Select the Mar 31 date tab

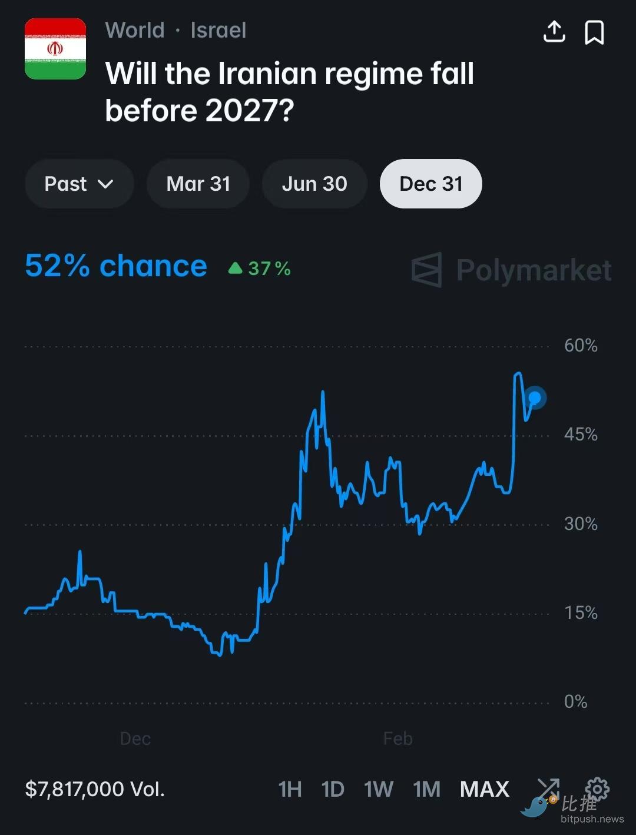click(198, 184)
